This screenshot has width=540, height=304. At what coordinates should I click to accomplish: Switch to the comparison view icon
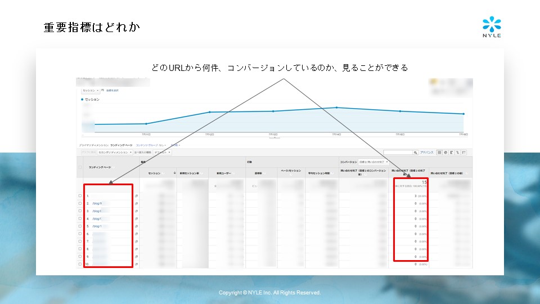pyautogui.click(x=458, y=153)
